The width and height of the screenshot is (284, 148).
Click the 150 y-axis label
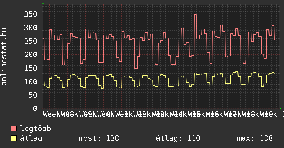tap(31, 68)
